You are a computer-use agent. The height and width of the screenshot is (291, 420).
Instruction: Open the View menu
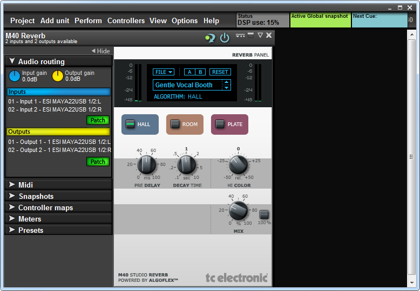[158, 20]
